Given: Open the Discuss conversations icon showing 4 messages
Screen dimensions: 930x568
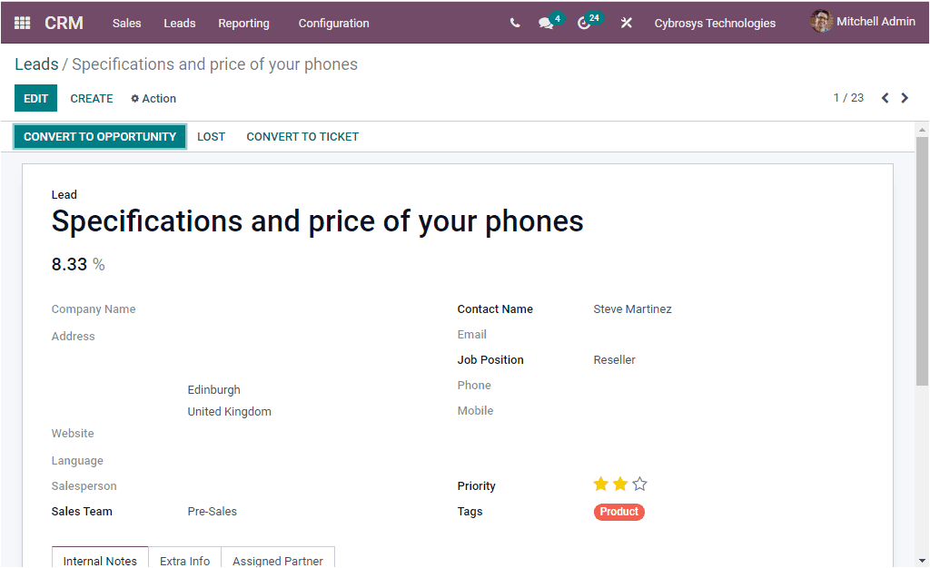Looking at the screenshot, I should point(546,24).
